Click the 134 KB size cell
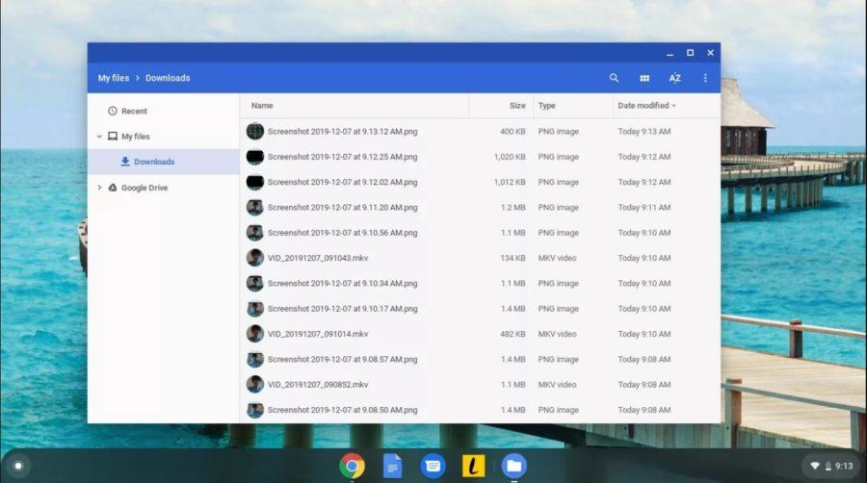This screenshot has height=483, width=867. click(512, 258)
